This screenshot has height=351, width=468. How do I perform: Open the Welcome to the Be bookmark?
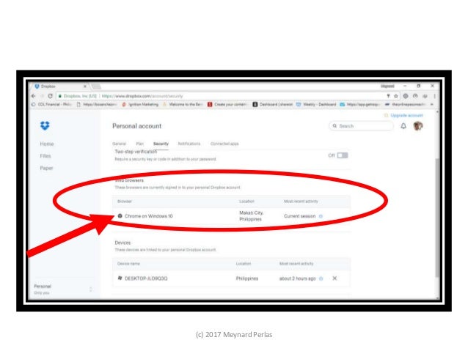[x=183, y=104]
